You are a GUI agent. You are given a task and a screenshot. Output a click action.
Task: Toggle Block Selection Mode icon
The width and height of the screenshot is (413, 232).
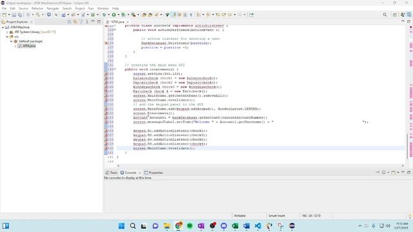185,15
